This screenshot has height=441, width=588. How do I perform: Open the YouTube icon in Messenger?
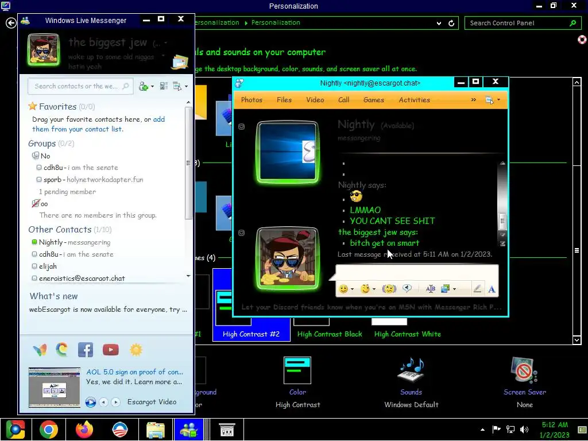coord(111,350)
